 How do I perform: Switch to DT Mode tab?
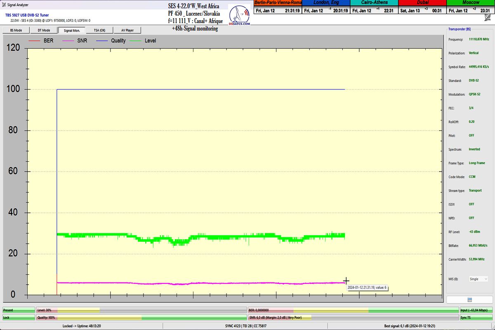click(x=44, y=30)
